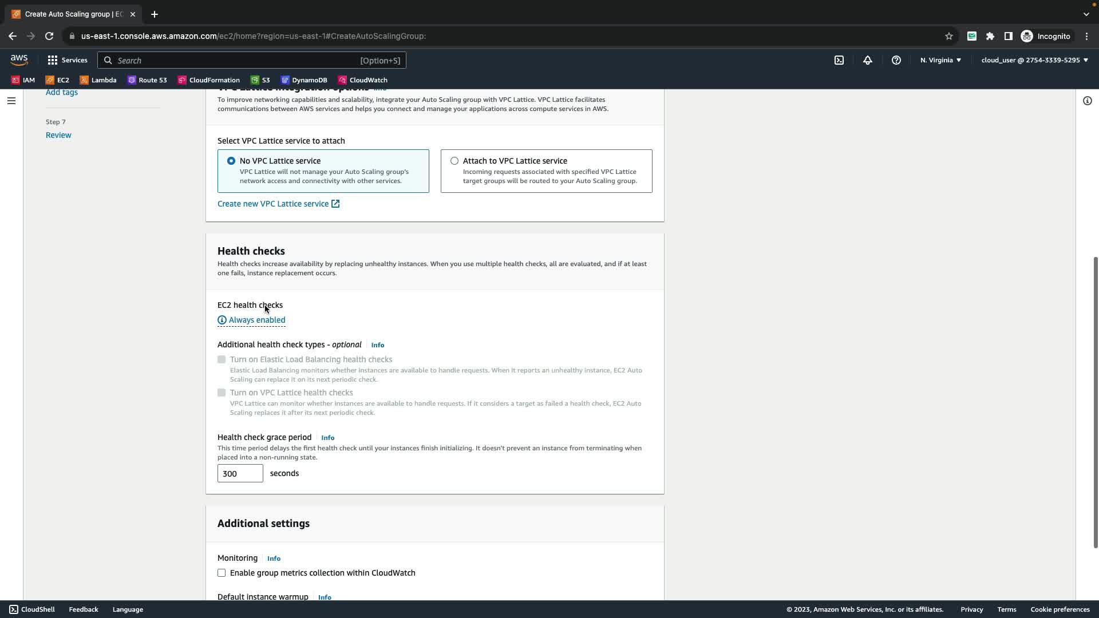Open the CloudWatch bookmark shortcut
Screen dimensions: 1099x618
pyautogui.click(x=363, y=80)
